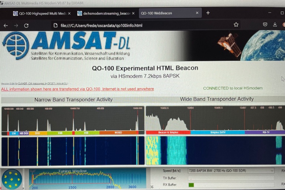Screen dimensions: 285x190
Task: Click the purple RB-TV band segment
Action: click(x=266, y=132)
